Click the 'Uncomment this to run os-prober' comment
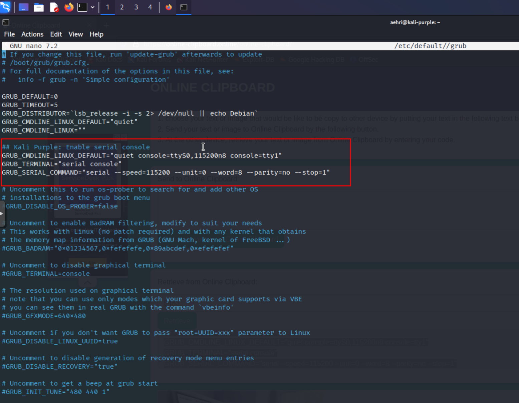Image resolution: width=519 pixels, height=403 pixels. [130, 190]
